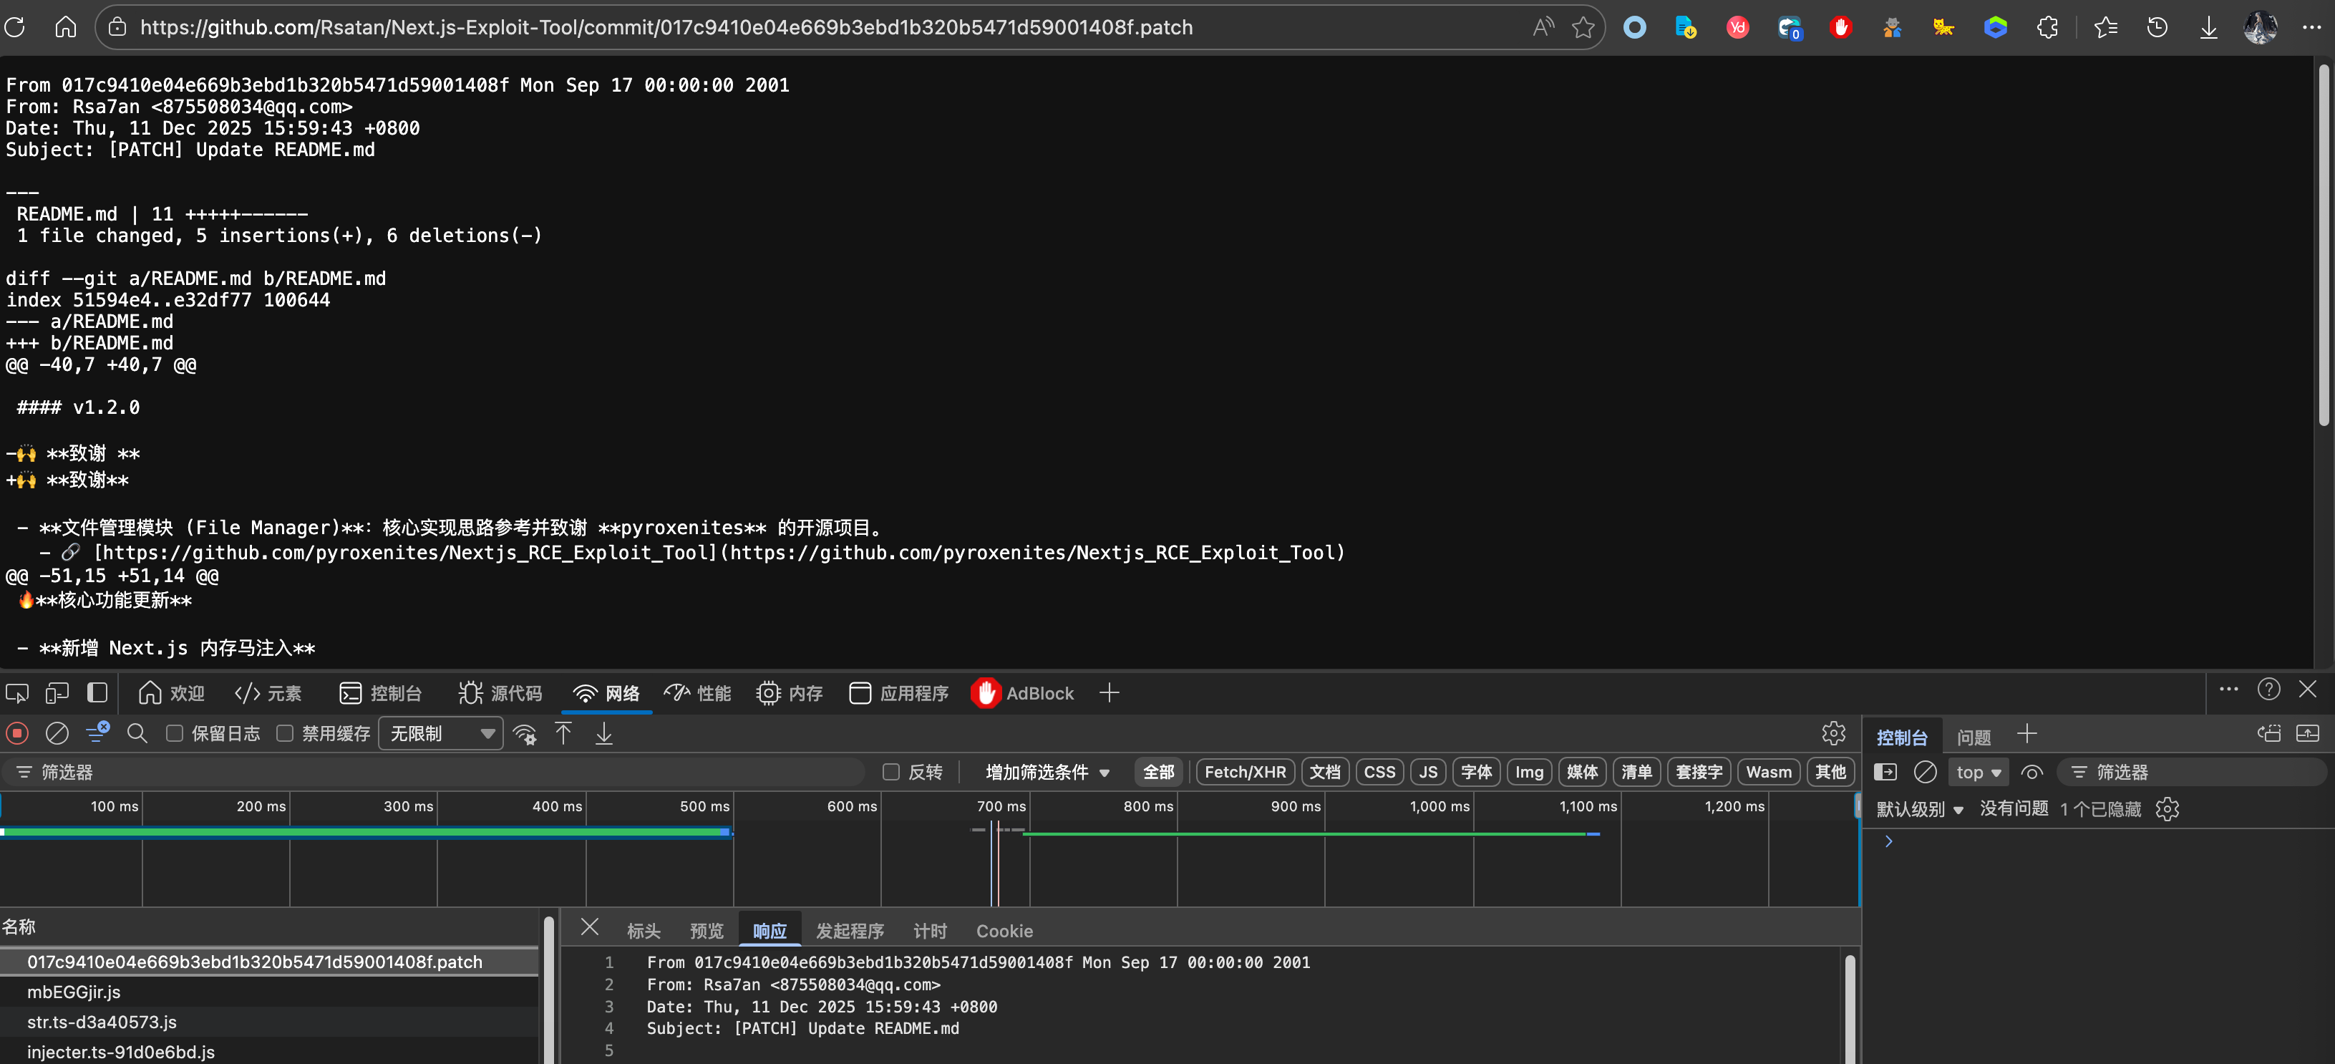Toggle device emulation icon in DevTools
Screen dimensions: 2335x1064
coord(57,694)
